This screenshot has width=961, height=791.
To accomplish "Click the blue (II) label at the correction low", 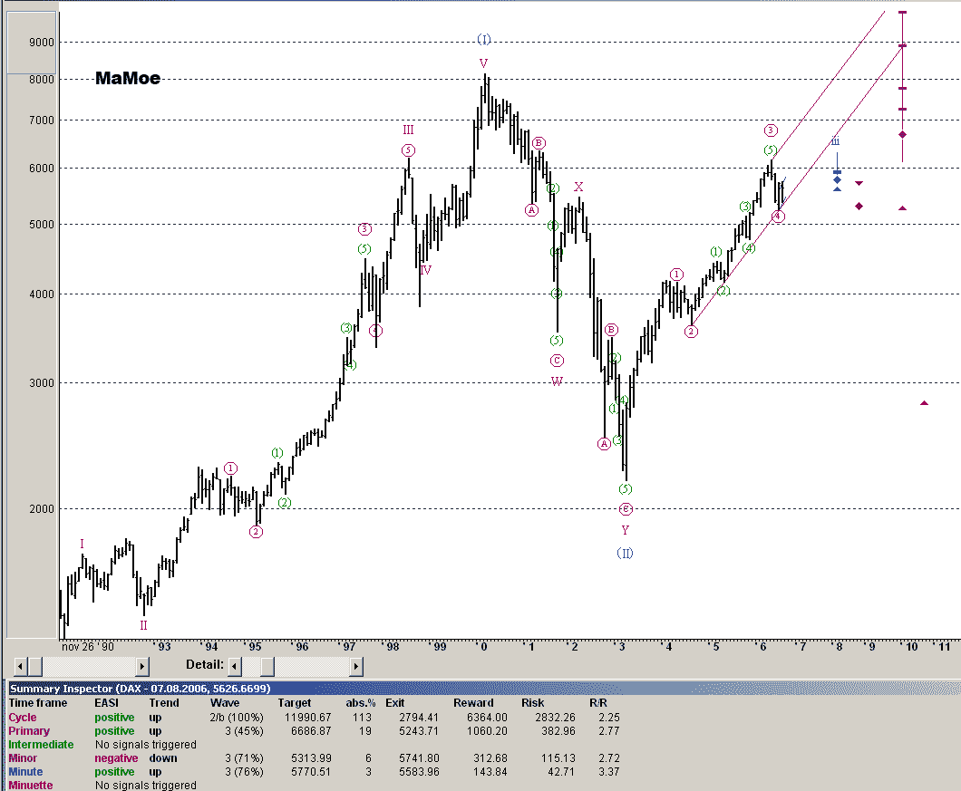I will 624,554.
